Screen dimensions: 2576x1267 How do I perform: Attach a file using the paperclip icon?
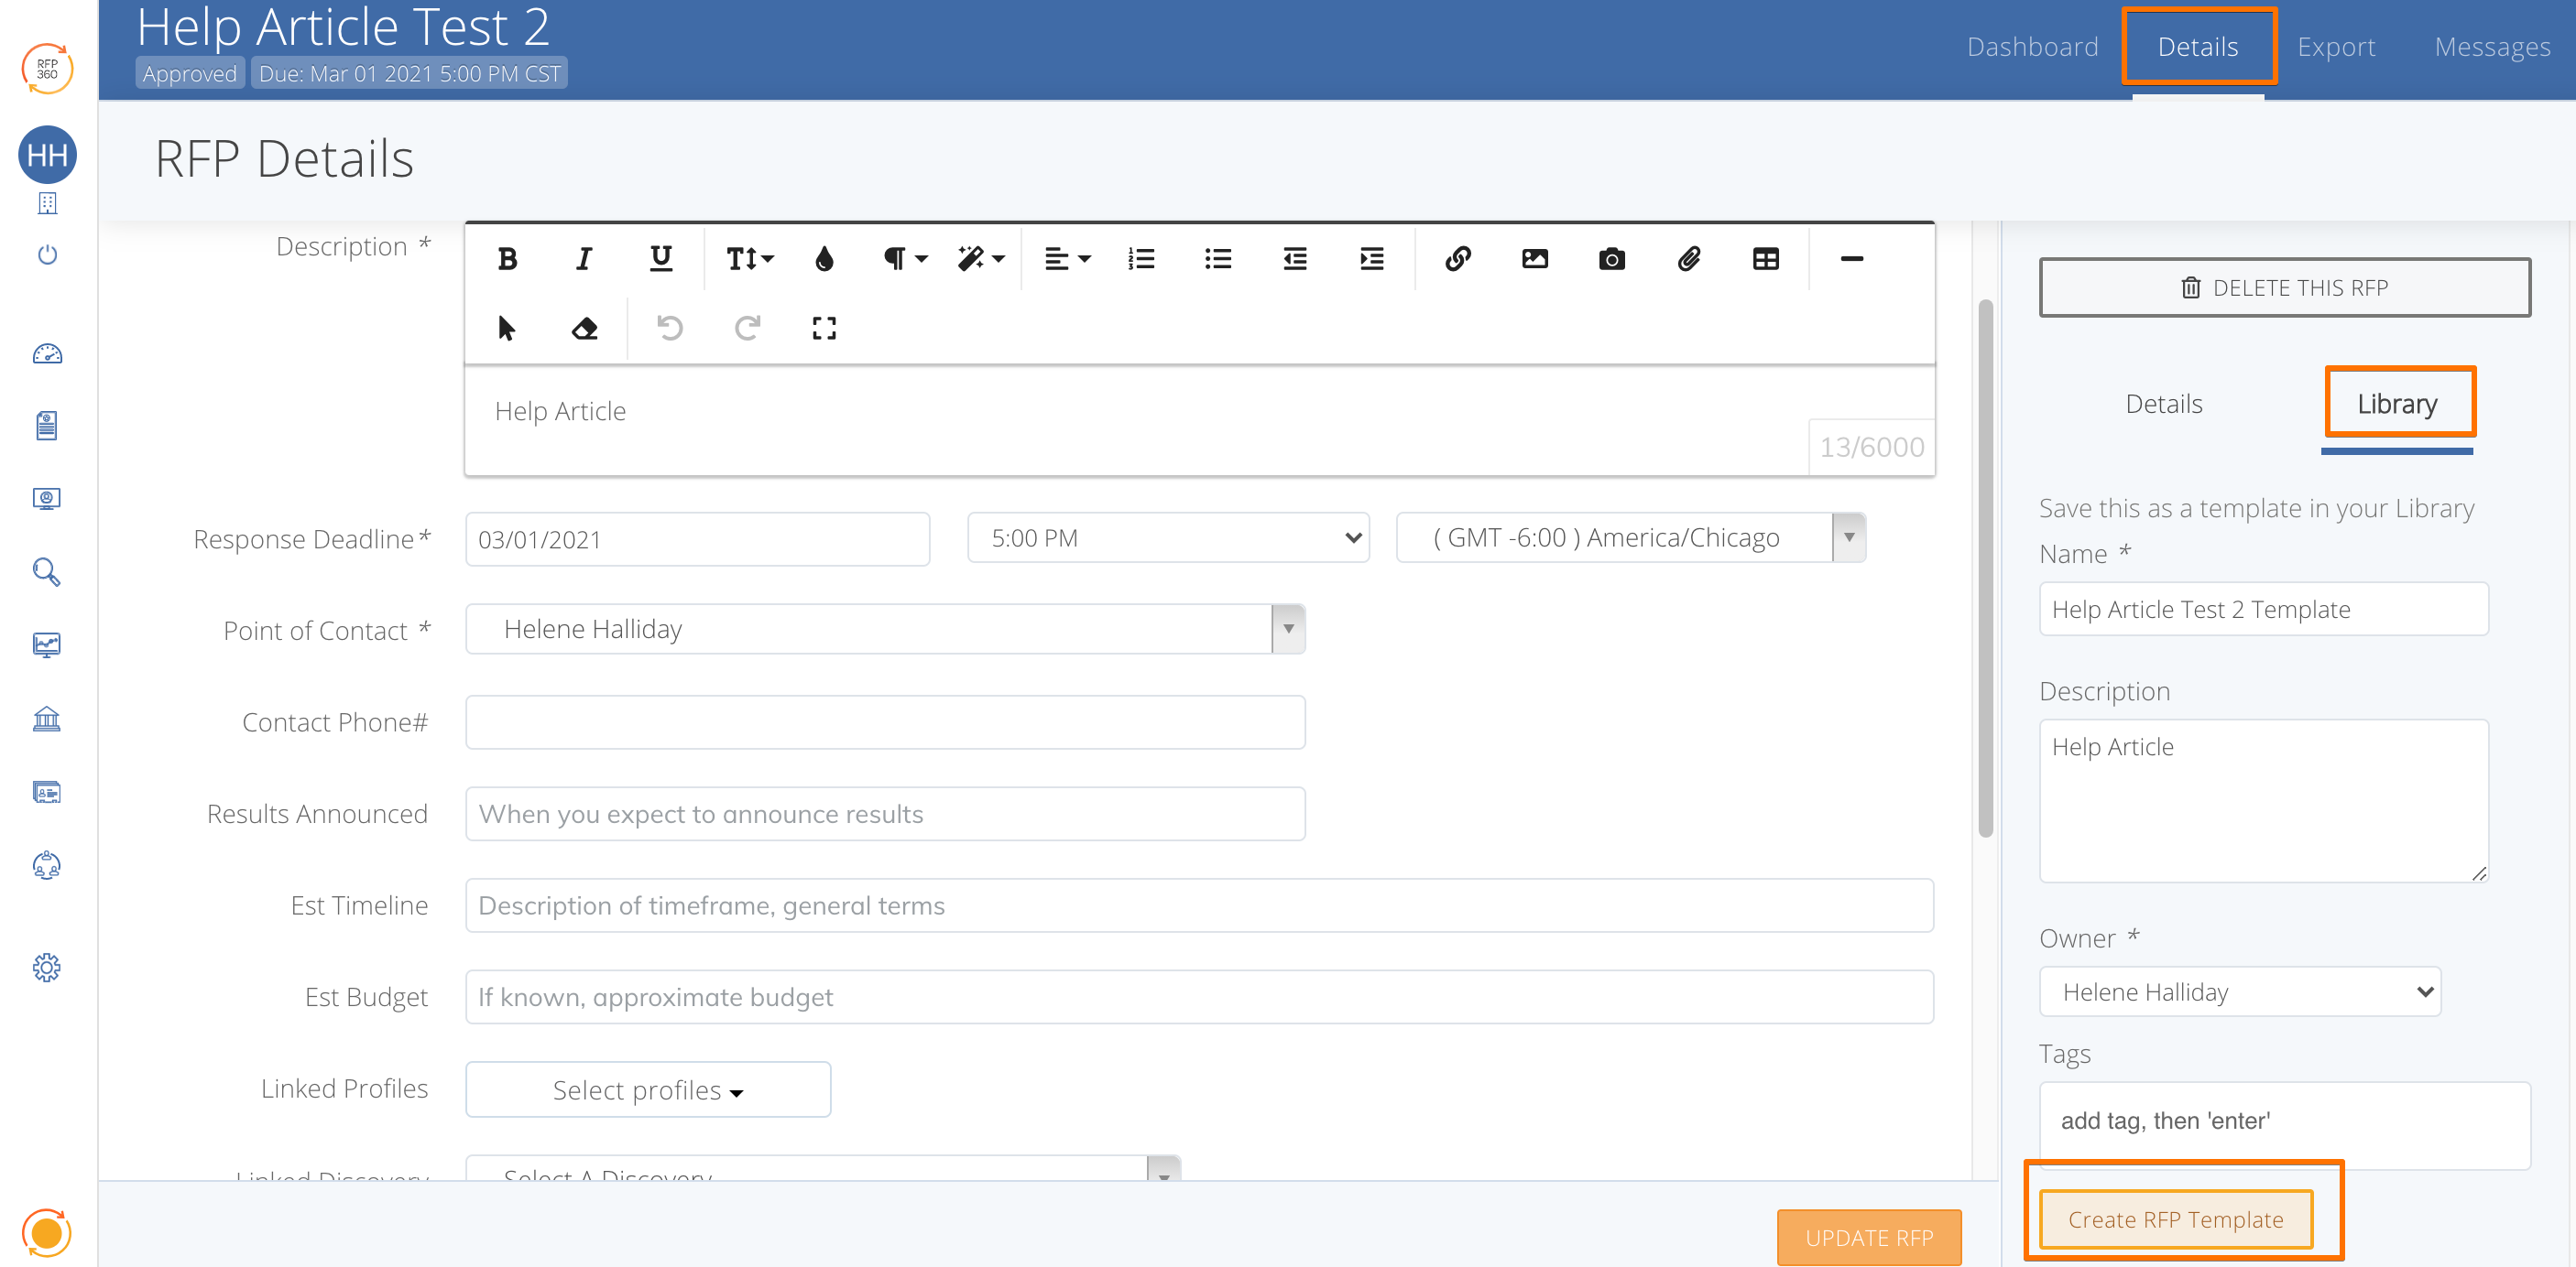pos(1690,259)
